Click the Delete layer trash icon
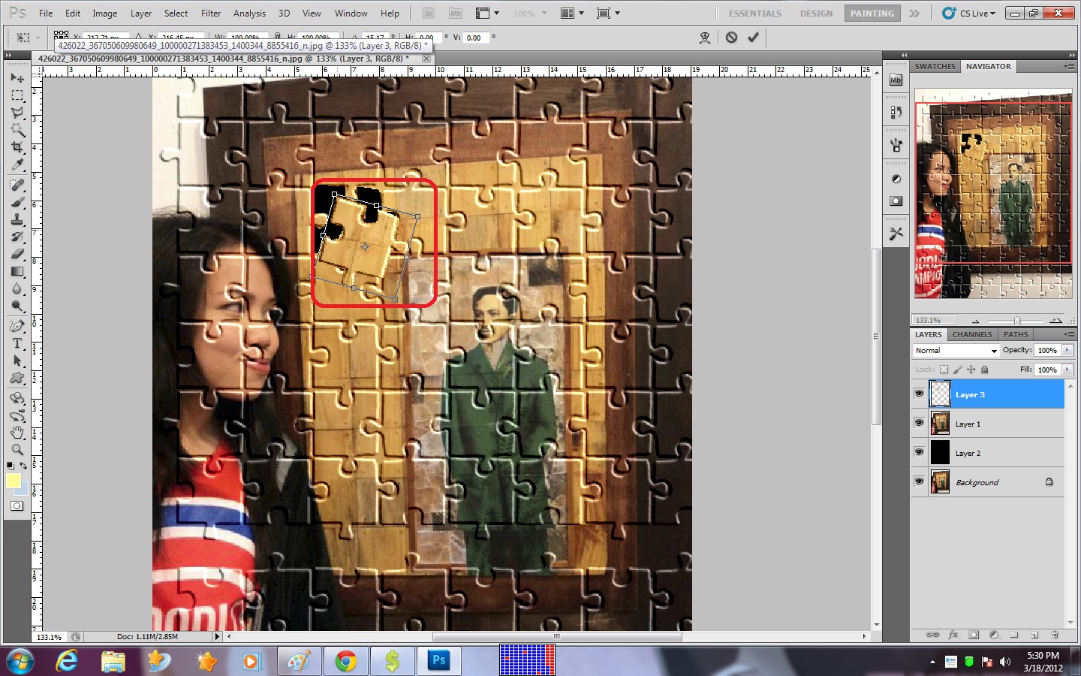Viewport: 1081px width, 676px height. click(1055, 635)
